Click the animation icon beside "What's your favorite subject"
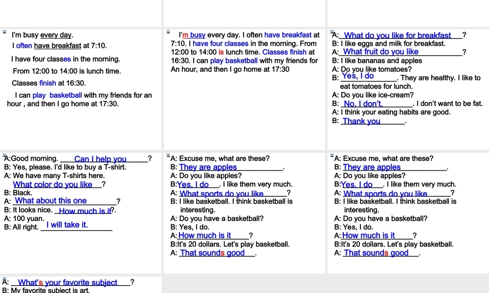Viewport: 489px width, 293px height. coord(4,279)
